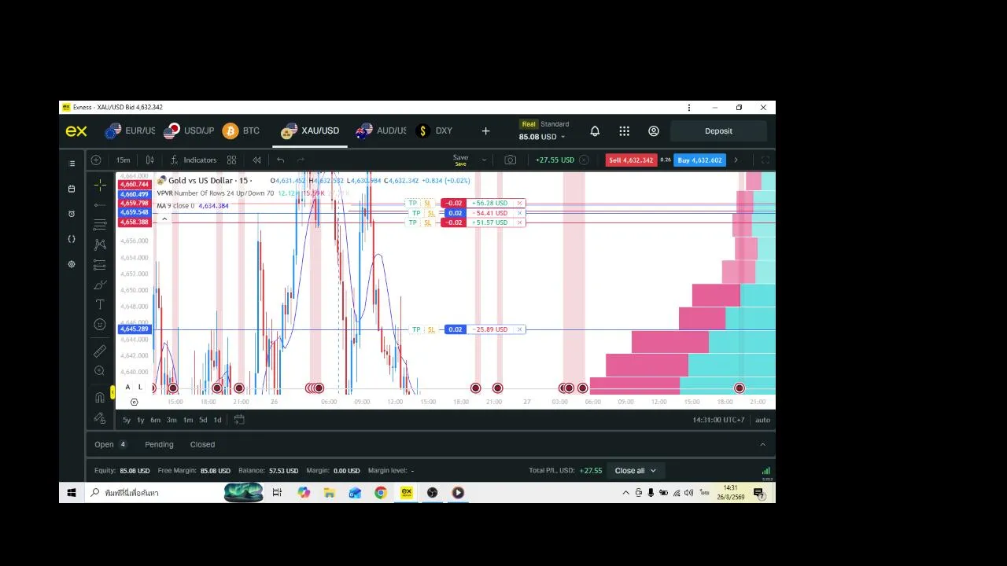Select the crosshair cursor tool
Screen dimensions: 1007x566
[x=100, y=185]
